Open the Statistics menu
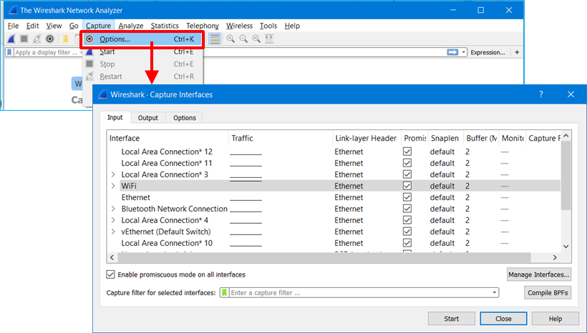The image size is (587, 333). (165, 26)
